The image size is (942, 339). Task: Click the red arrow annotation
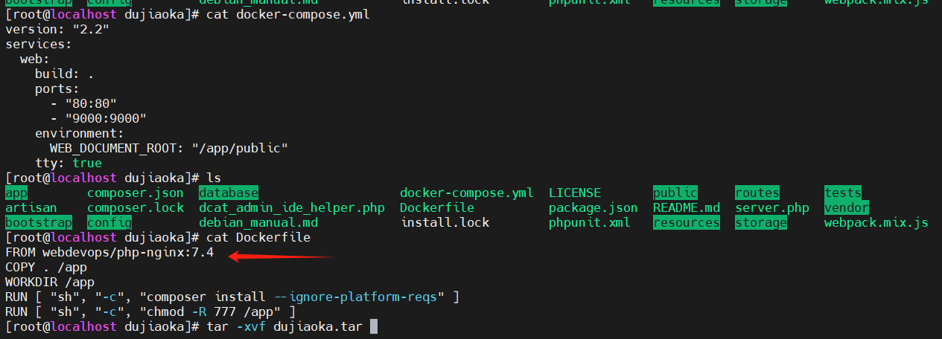coord(279,256)
